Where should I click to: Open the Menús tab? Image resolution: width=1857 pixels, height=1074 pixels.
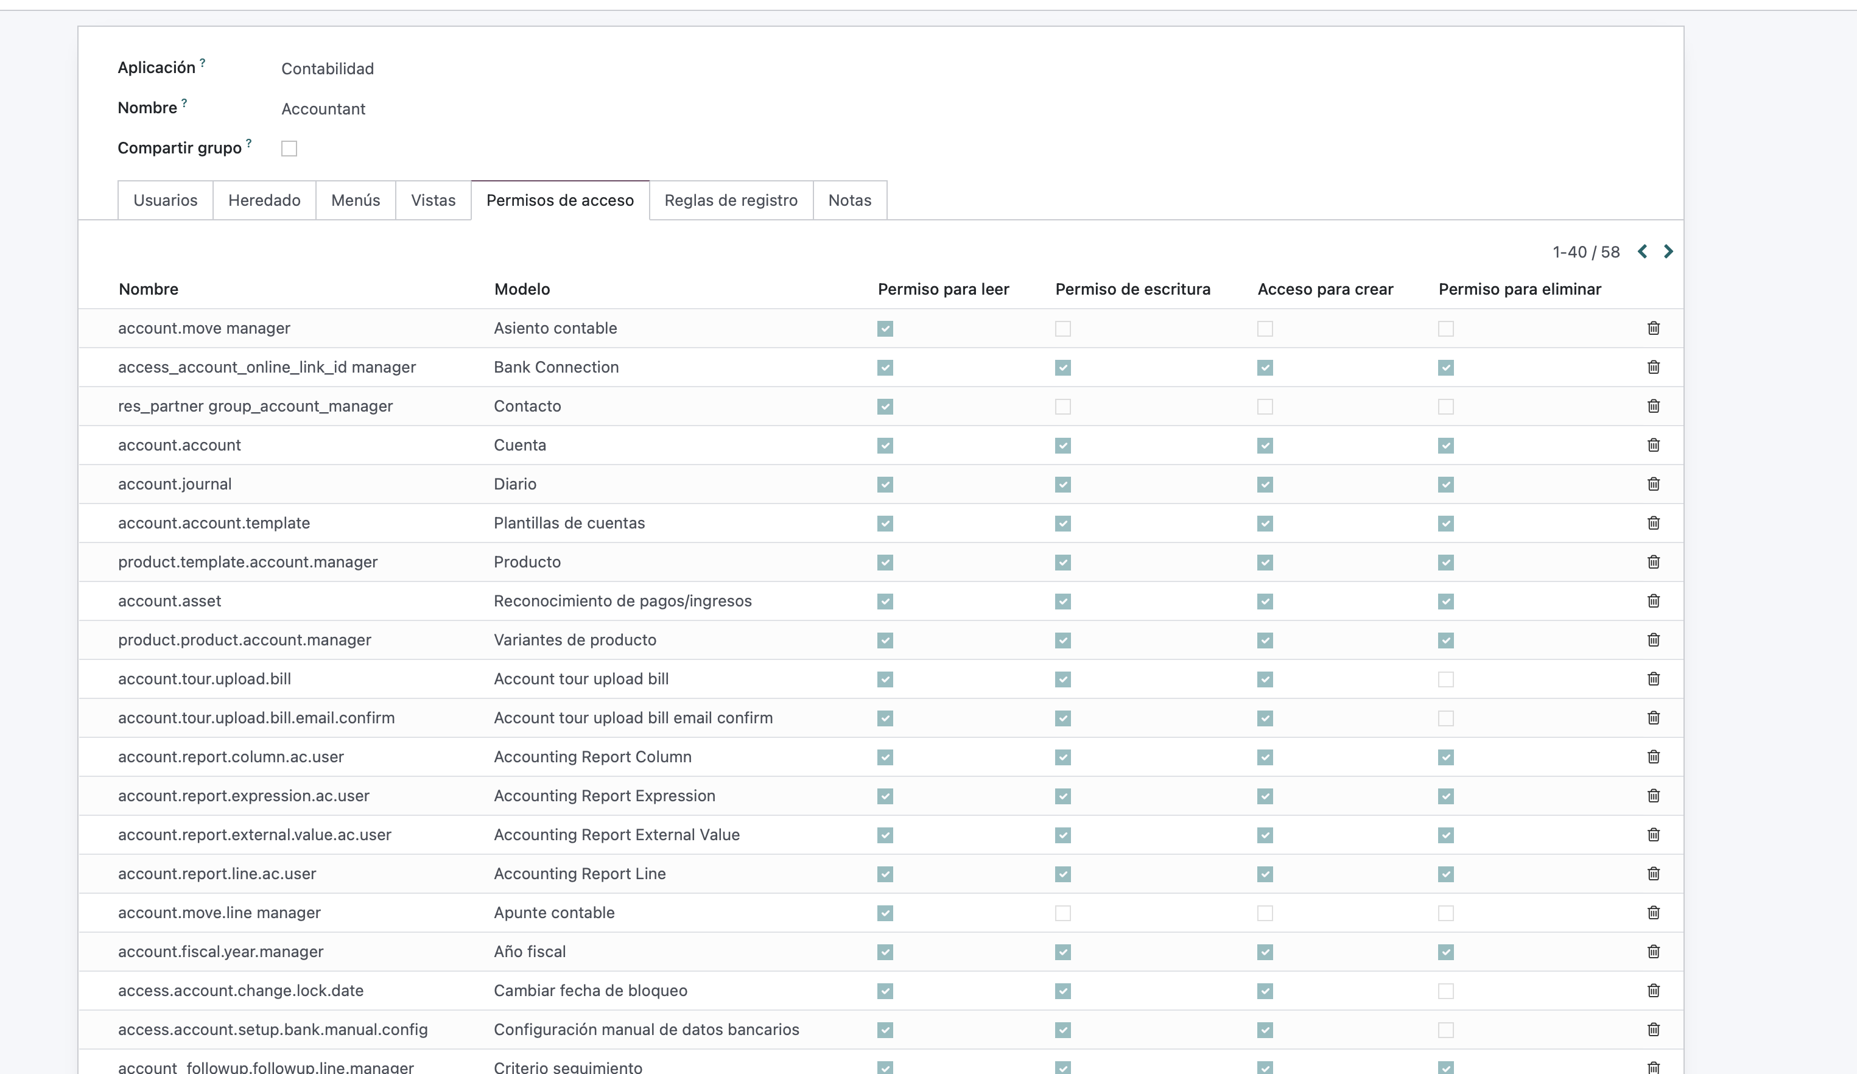(356, 200)
